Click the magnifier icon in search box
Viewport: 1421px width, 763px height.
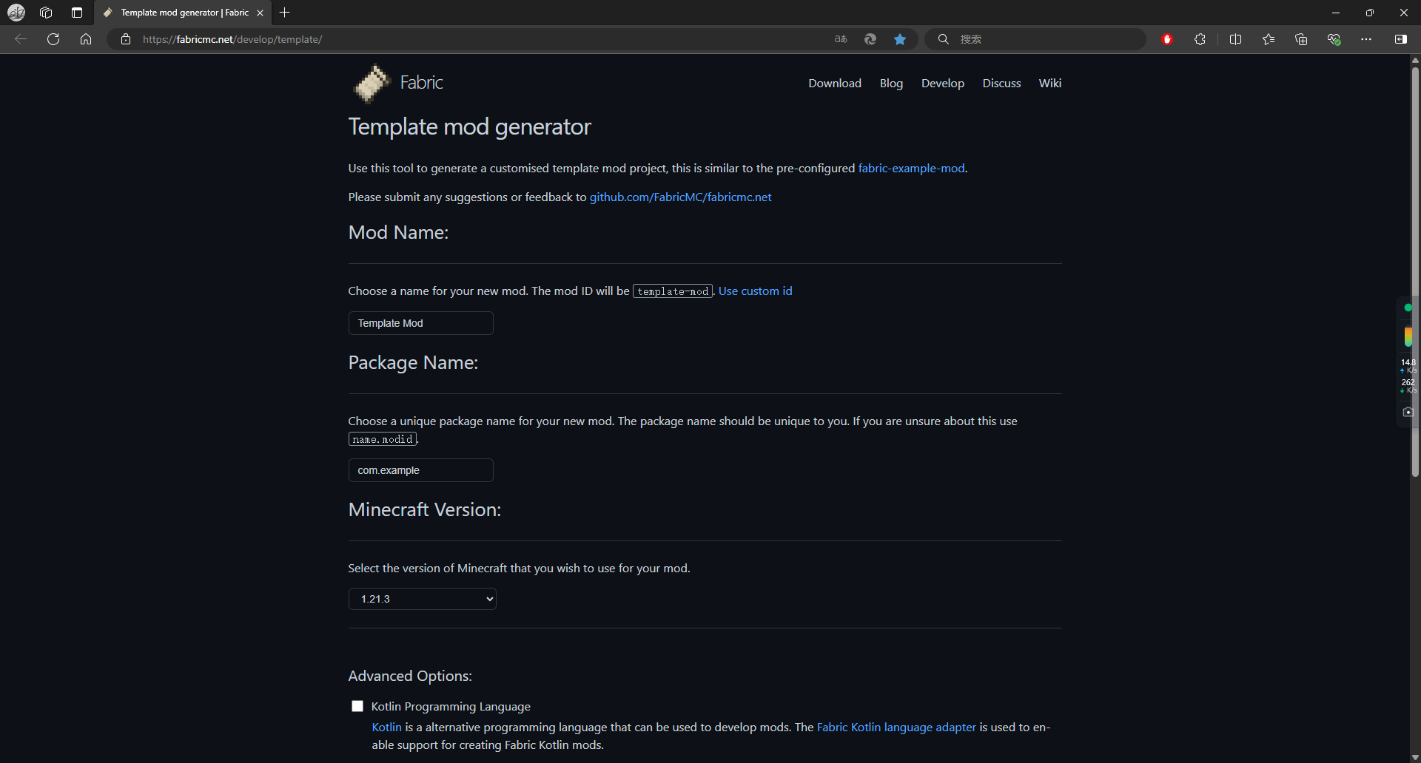pyautogui.click(x=944, y=39)
